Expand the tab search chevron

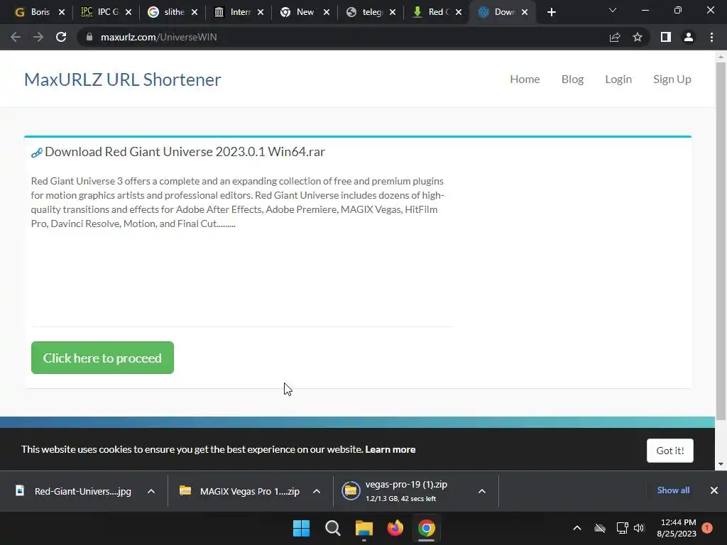[613, 10]
